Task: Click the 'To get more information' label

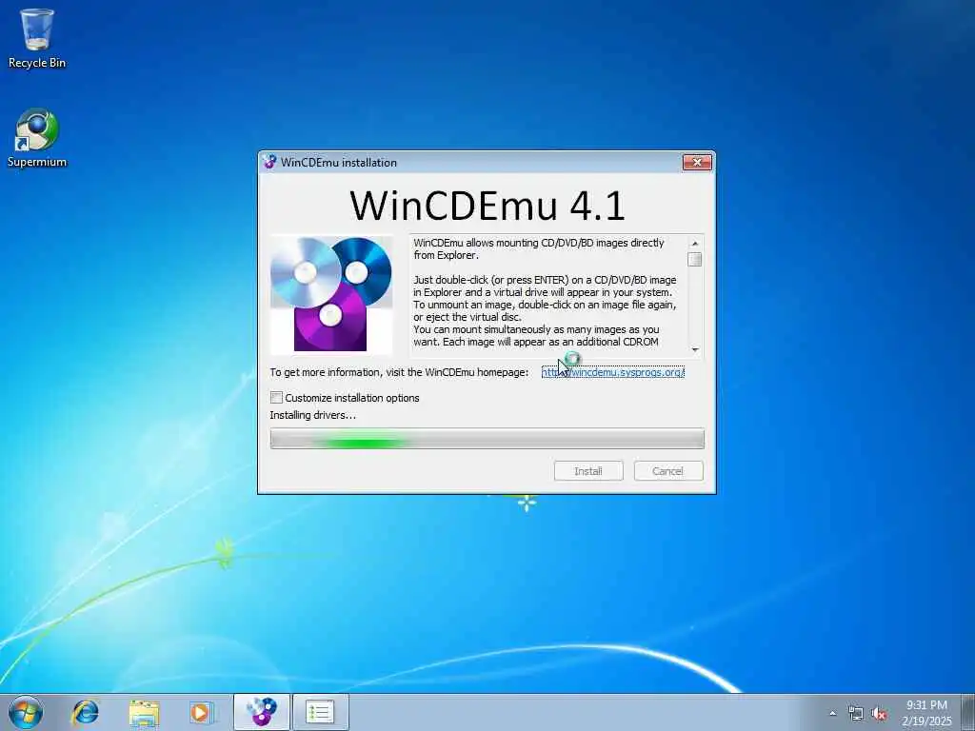Action: (x=399, y=372)
